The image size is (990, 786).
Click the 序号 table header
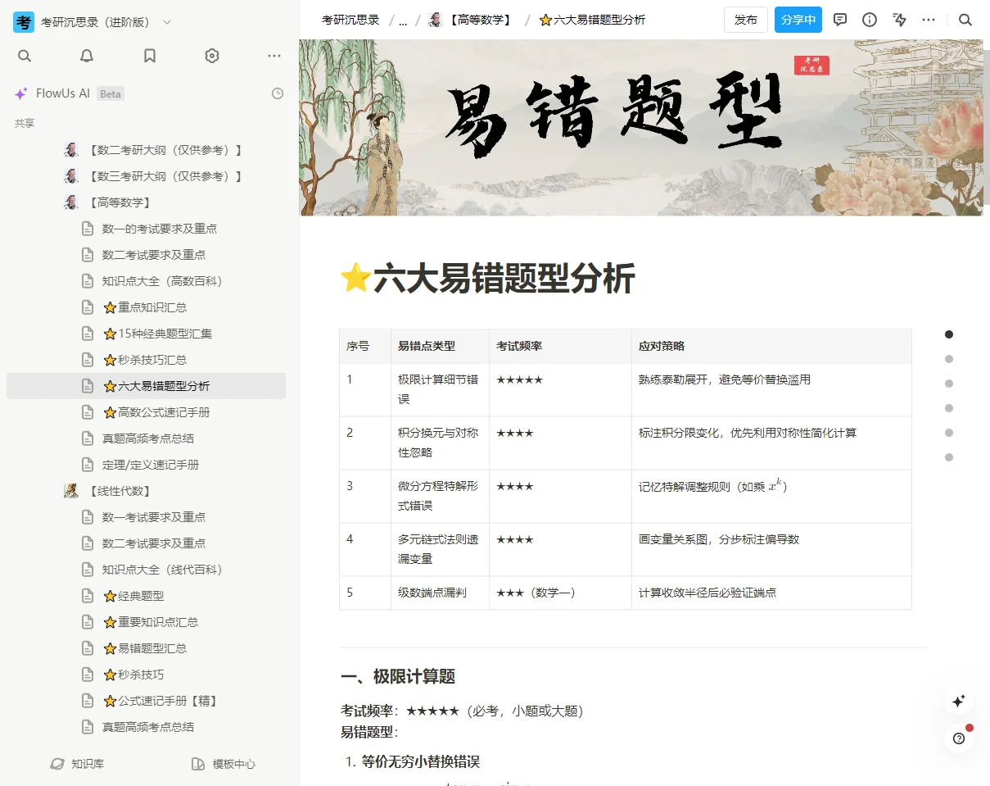click(x=365, y=347)
